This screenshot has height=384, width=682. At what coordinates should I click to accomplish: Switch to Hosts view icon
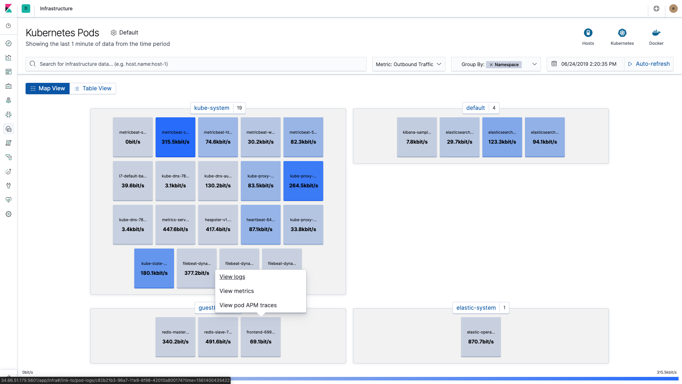(588, 33)
